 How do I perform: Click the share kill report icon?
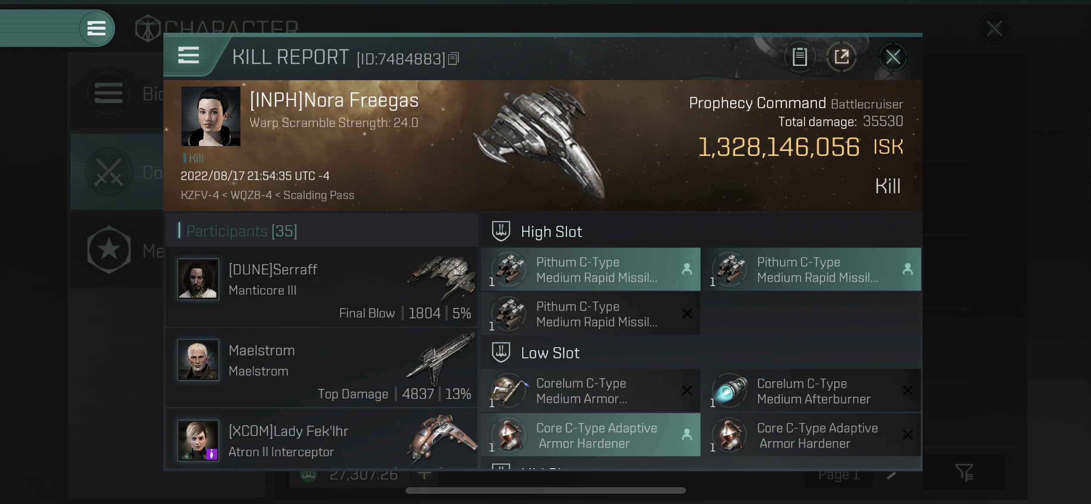point(841,57)
